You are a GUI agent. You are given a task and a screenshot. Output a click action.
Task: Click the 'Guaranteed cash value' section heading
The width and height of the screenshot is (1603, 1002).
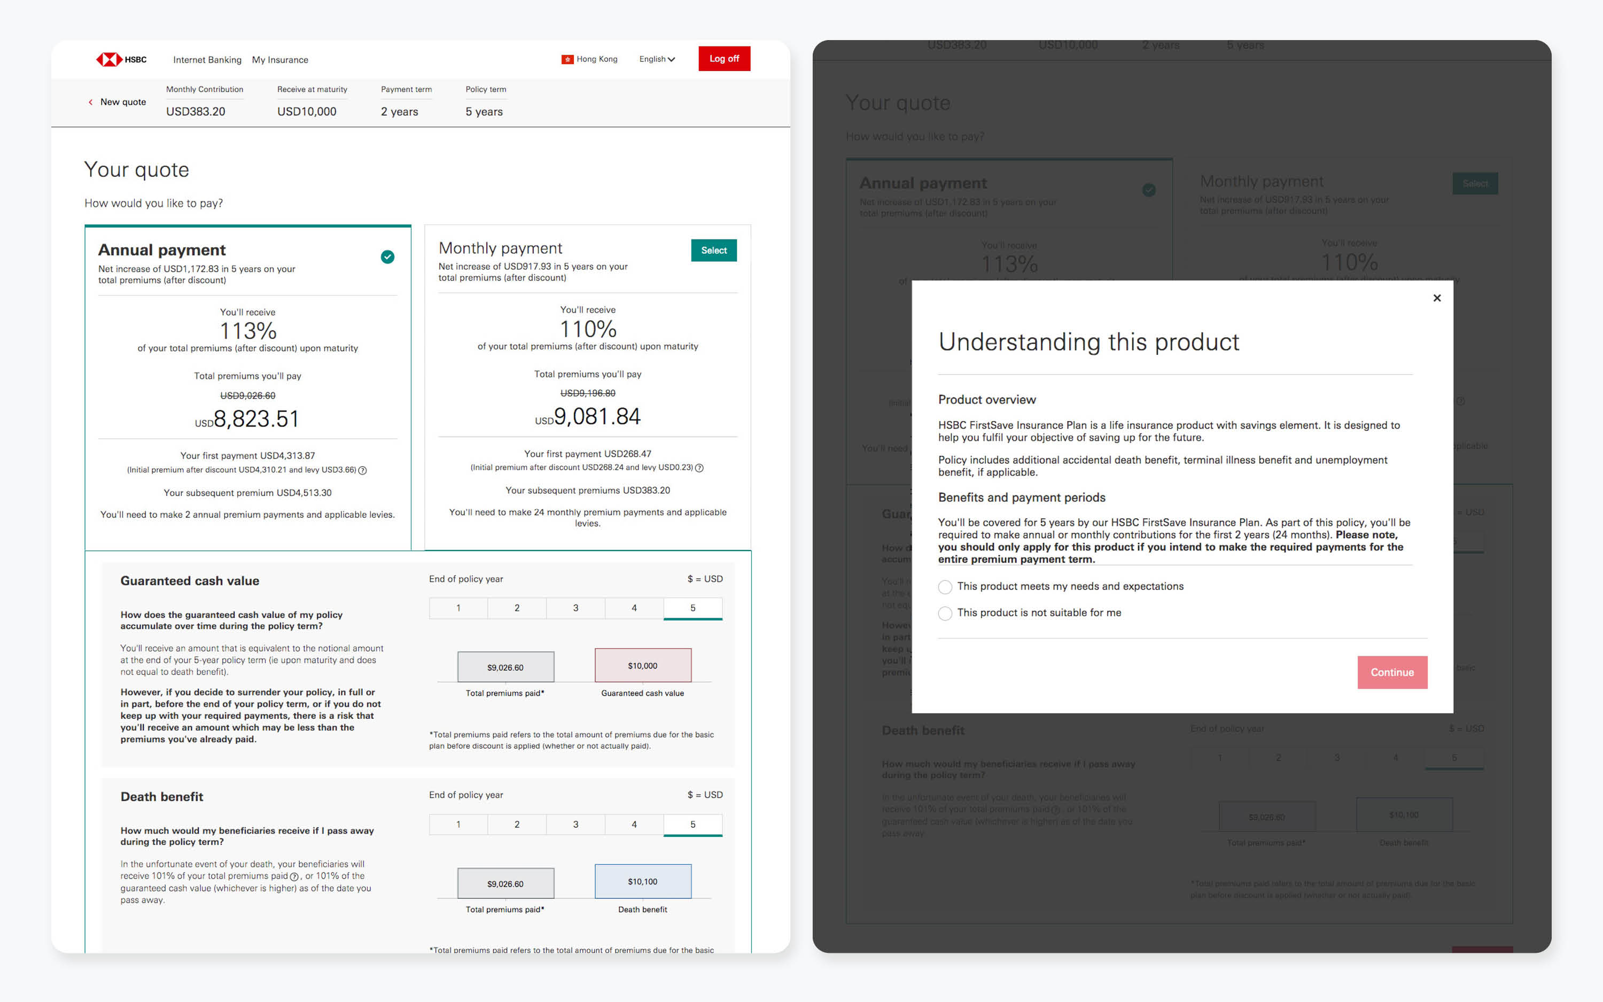tap(190, 580)
